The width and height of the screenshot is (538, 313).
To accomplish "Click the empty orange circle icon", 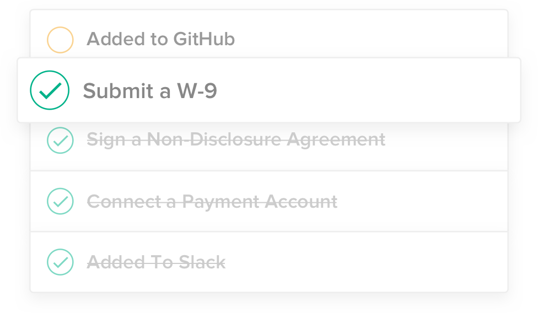I will [x=60, y=40].
